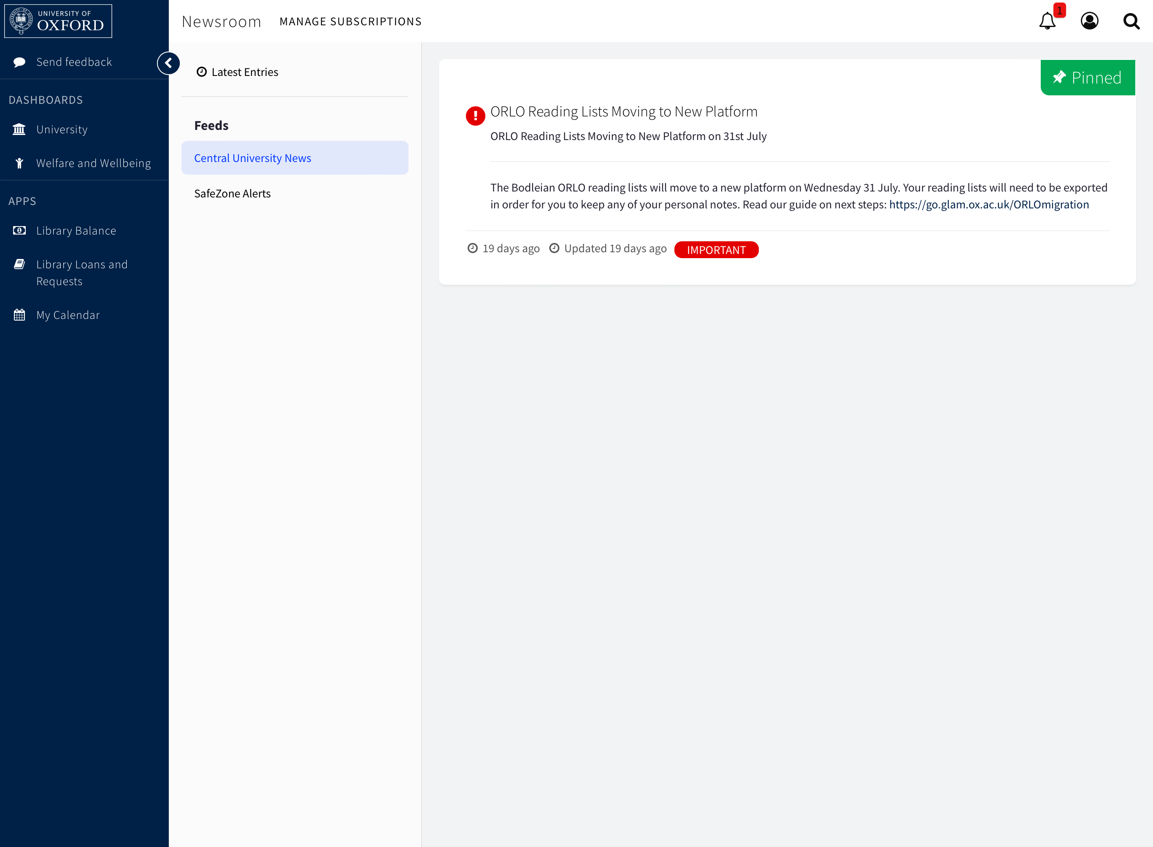Click the Welfare and Wellbeing icon
The width and height of the screenshot is (1153, 847).
[19, 162]
